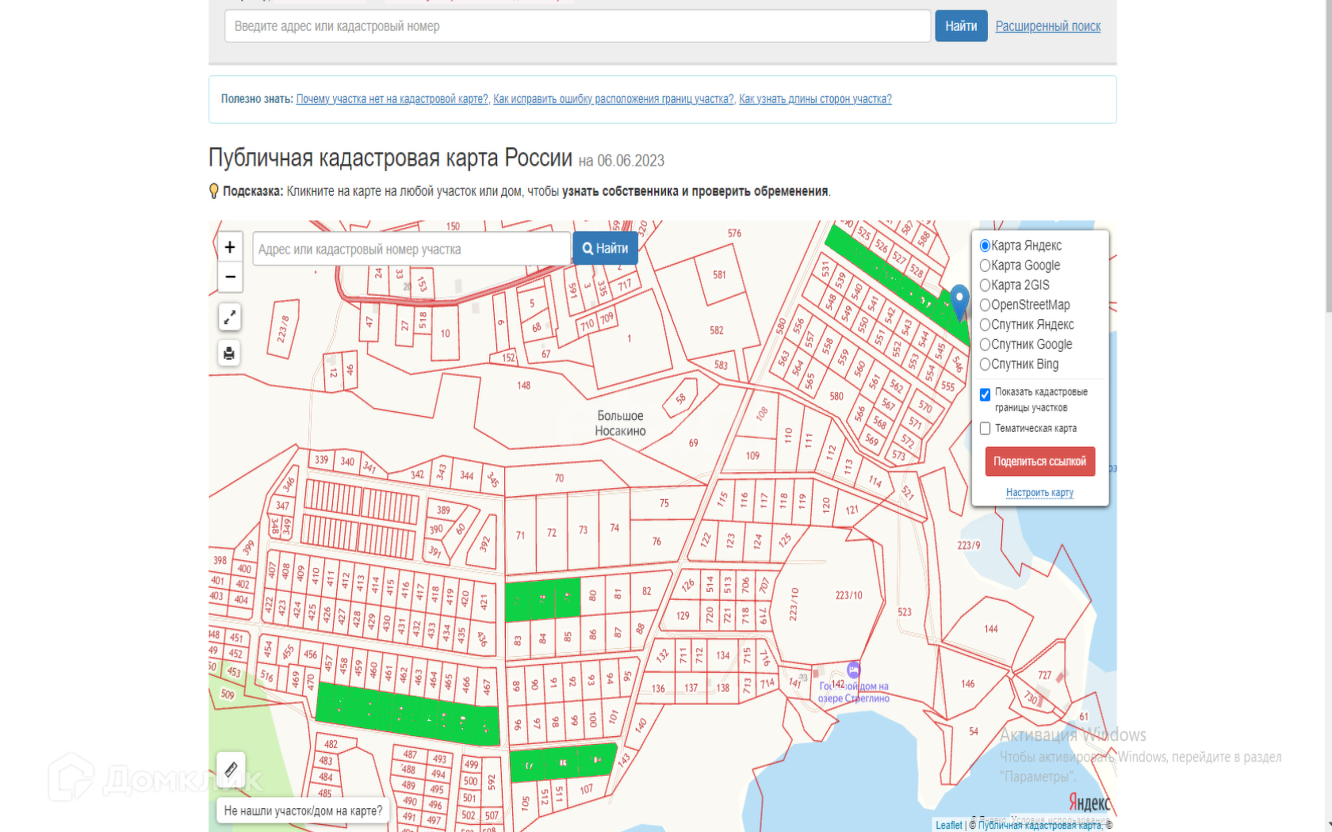Screen dimensions: 1332x832
Task: Open the Настроить карту link
Action: pyautogui.click(x=1039, y=493)
